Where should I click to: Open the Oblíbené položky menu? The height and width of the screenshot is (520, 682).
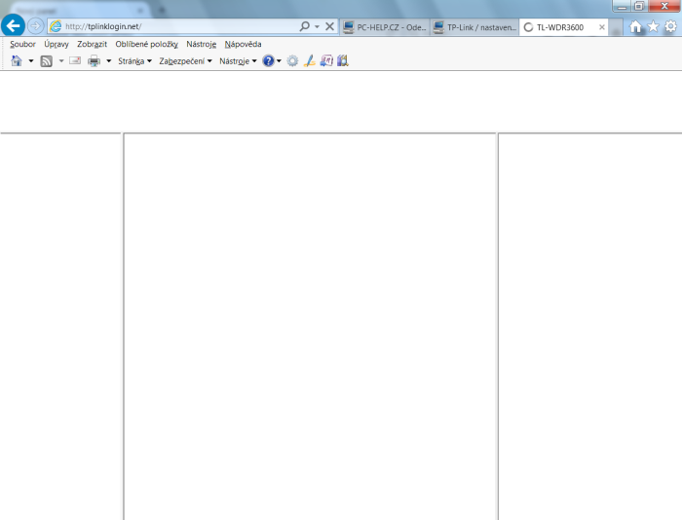click(x=146, y=44)
